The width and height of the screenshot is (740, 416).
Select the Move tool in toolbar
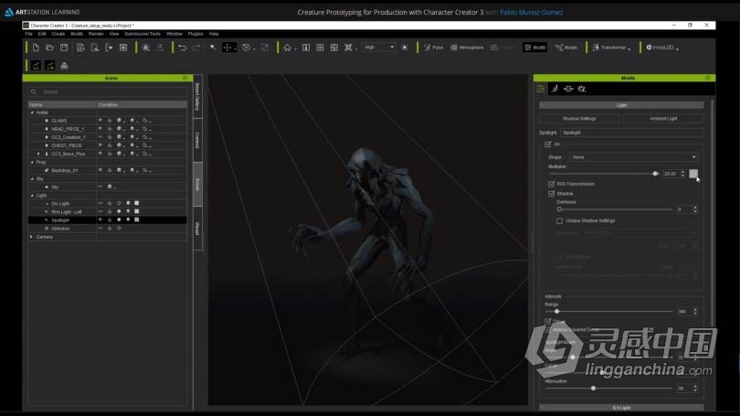pos(227,48)
